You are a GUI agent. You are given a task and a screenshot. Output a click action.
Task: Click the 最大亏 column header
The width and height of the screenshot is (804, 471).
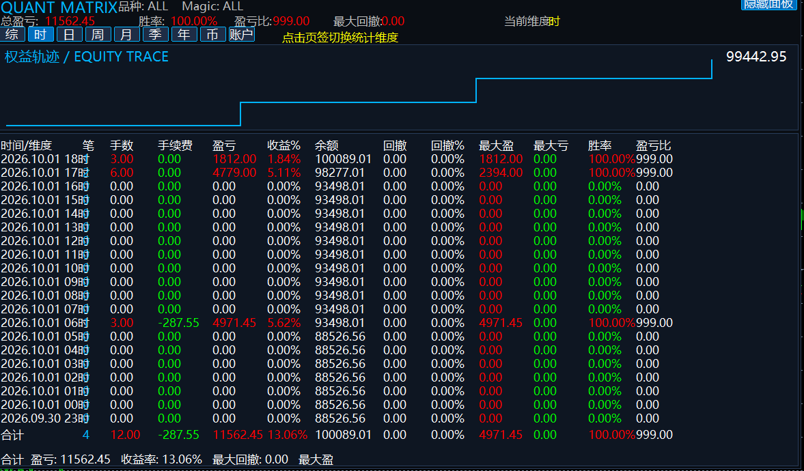pyautogui.click(x=551, y=145)
